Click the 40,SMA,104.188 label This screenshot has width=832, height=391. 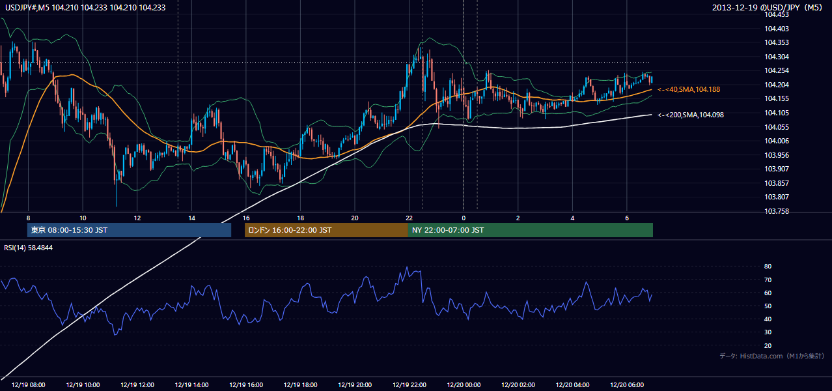coord(689,89)
